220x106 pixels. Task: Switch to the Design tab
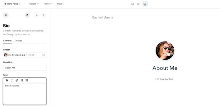tap(18, 41)
